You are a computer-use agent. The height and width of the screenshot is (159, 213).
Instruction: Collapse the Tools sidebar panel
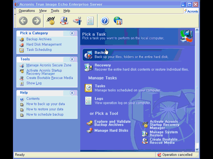[72, 59]
